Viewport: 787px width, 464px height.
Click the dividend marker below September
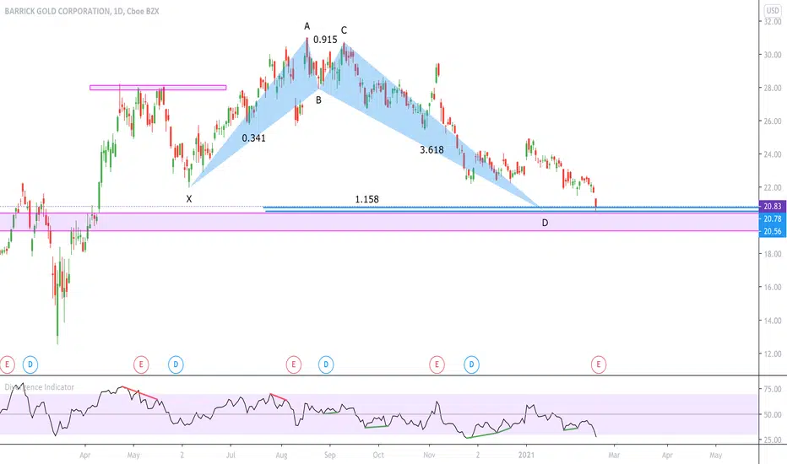(x=326, y=364)
